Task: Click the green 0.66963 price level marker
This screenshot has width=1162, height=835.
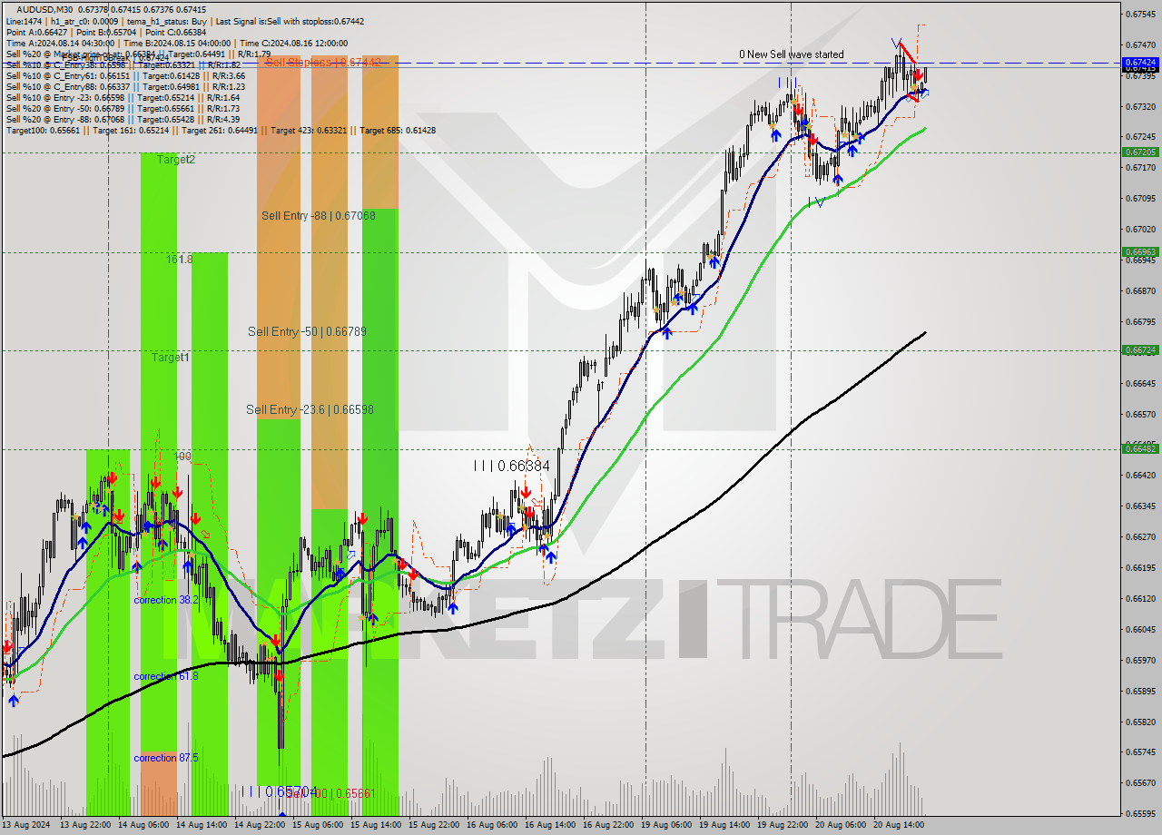Action: point(1140,252)
